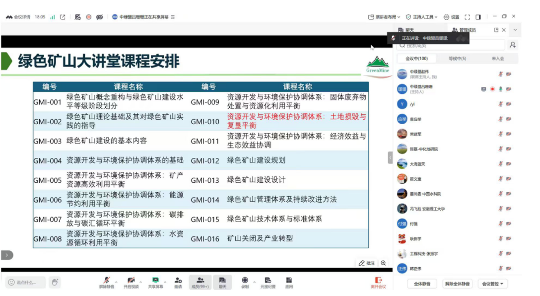Switch to the 未入会 tab
The height and width of the screenshot is (296, 540).
click(x=497, y=59)
